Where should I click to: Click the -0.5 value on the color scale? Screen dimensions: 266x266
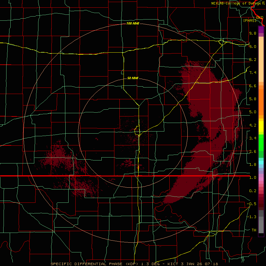coord(252,204)
